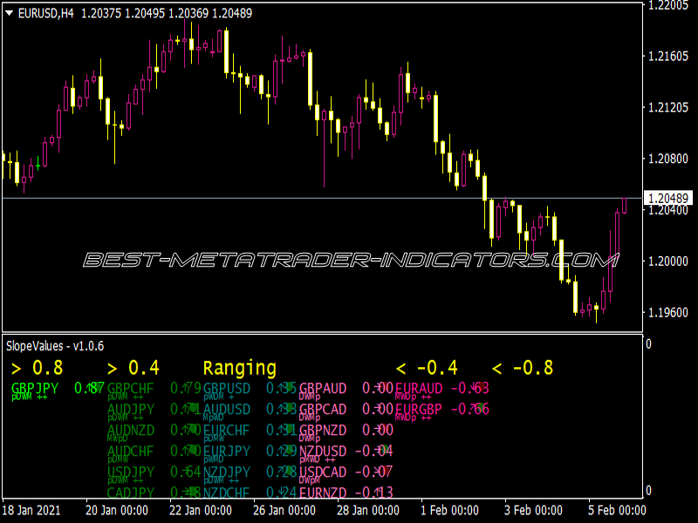
Task: Click the 1.21605 price scale label
Action: coord(668,56)
